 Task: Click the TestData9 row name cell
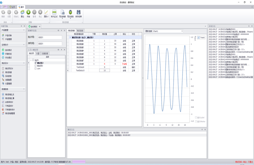80,67
